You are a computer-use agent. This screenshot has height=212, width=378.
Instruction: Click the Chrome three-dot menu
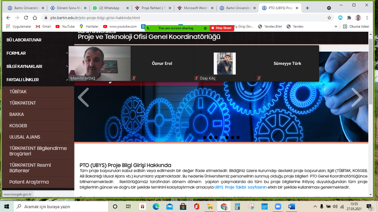coord(367,18)
